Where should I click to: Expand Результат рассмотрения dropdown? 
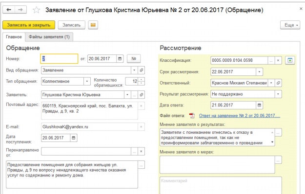[x=278, y=94]
